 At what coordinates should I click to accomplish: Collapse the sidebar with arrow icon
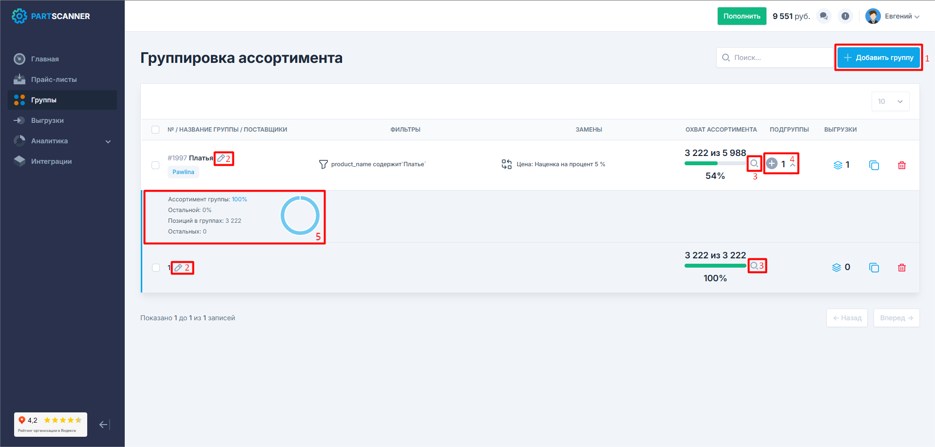[x=104, y=425]
